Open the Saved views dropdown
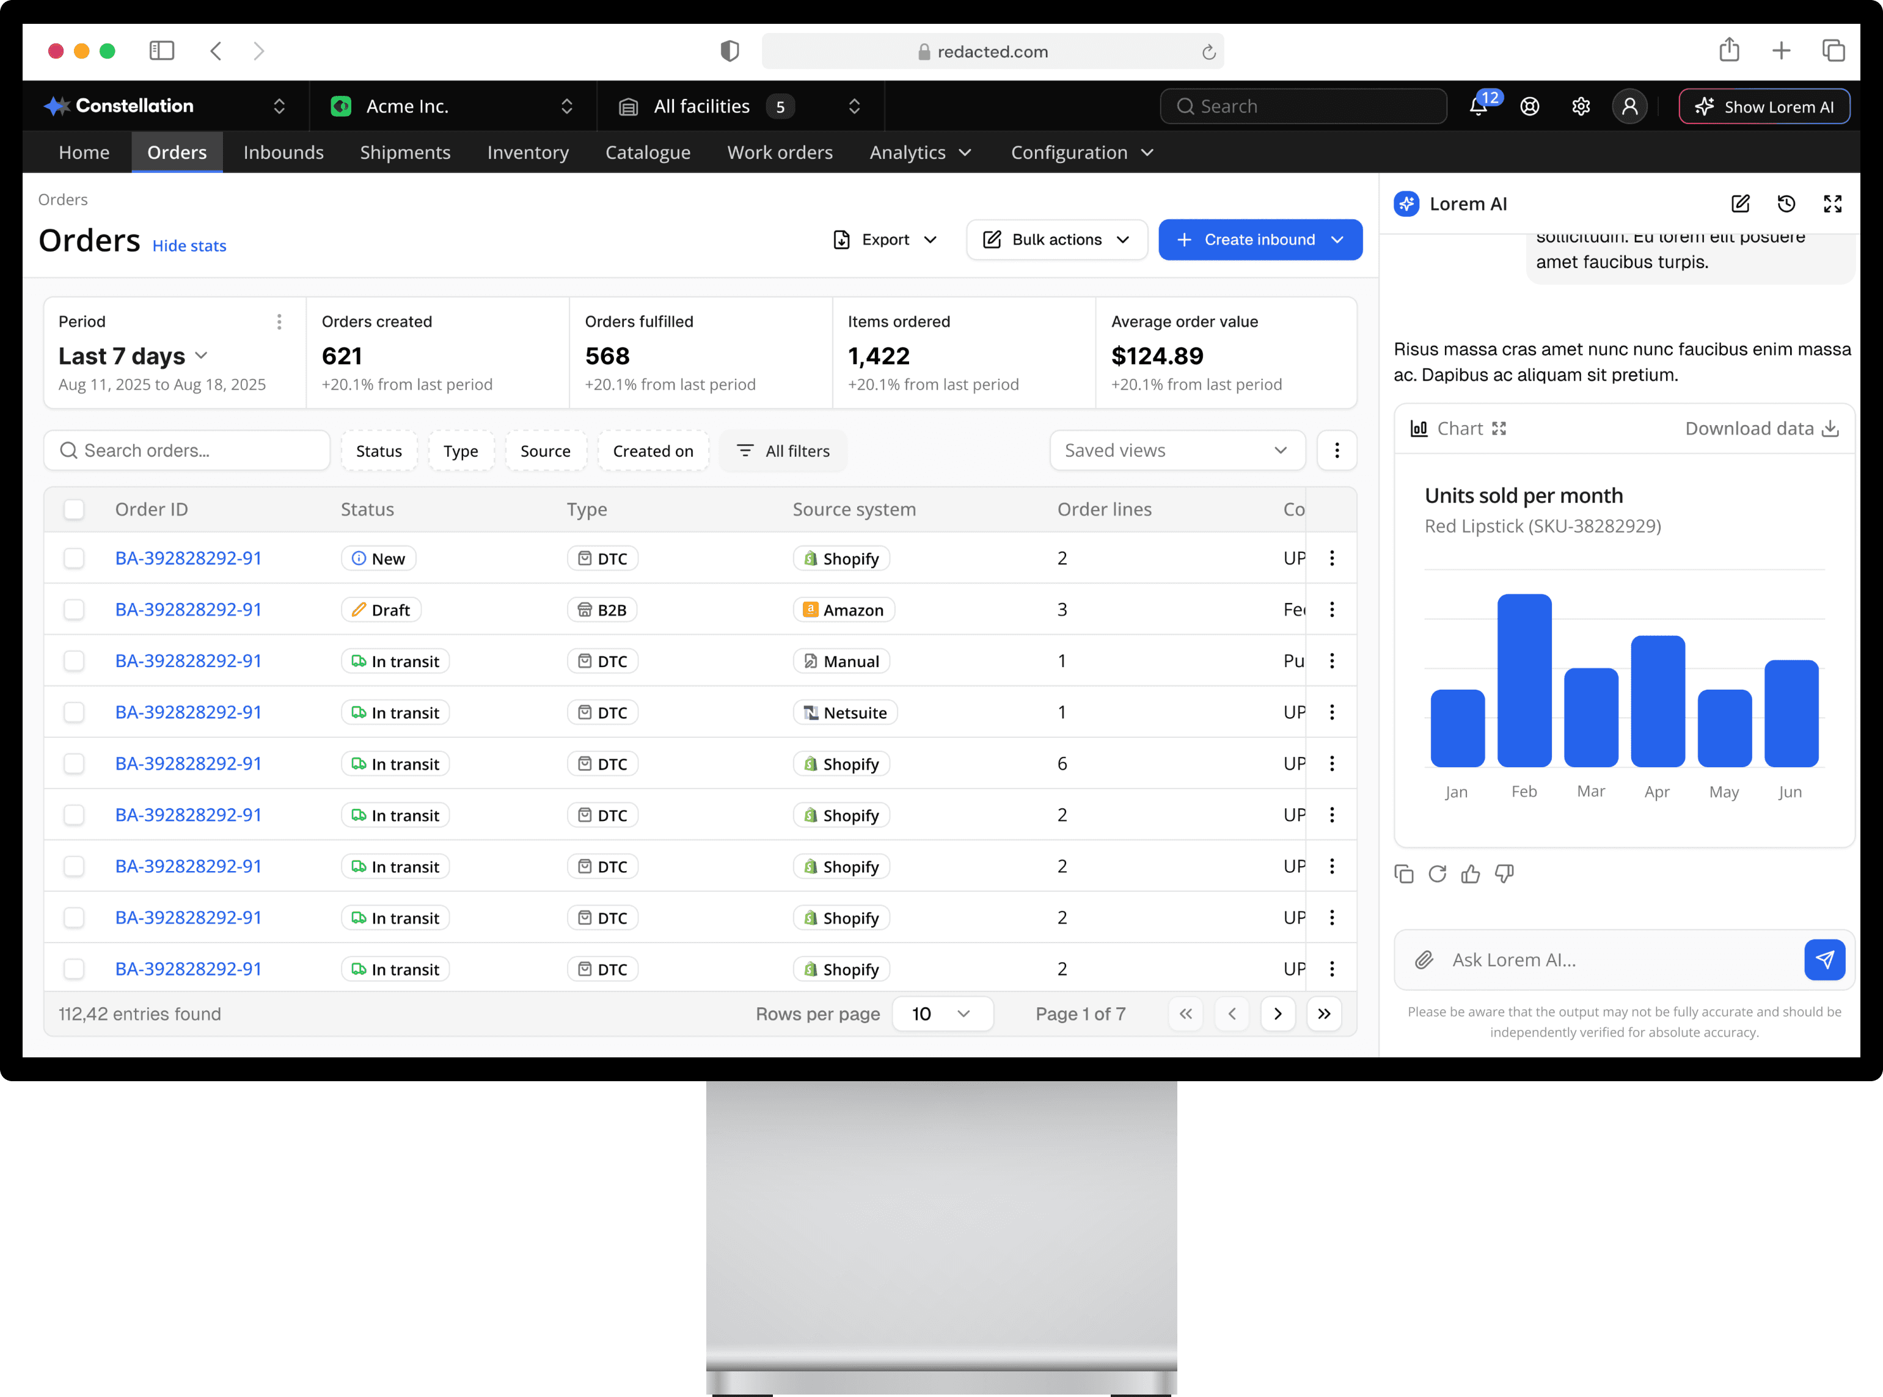The image size is (1883, 1397). pos(1177,450)
